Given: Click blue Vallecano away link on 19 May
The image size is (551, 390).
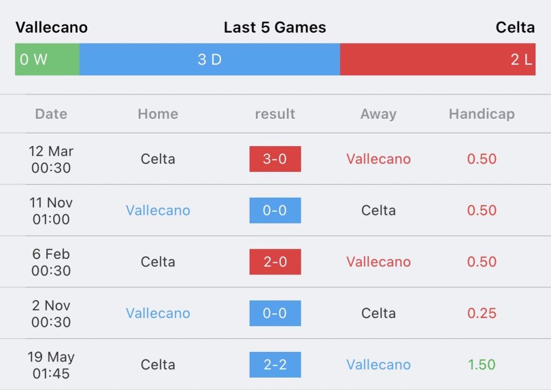Looking at the screenshot, I should click(378, 365).
